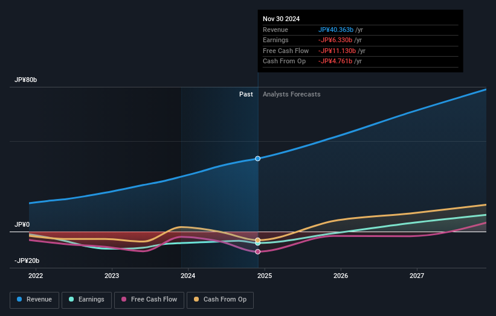
Task: Click the Analysts Forecasts label
Action: coord(292,95)
